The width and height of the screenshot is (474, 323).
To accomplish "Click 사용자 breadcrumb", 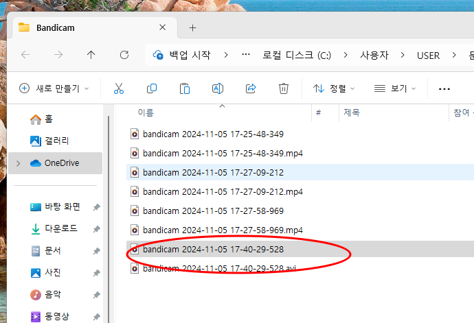I will [x=374, y=55].
